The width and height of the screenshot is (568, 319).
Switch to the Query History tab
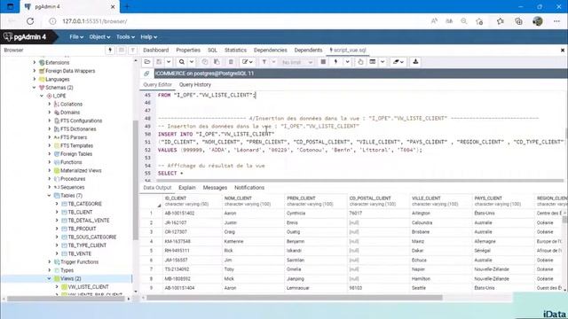(x=195, y=85)
